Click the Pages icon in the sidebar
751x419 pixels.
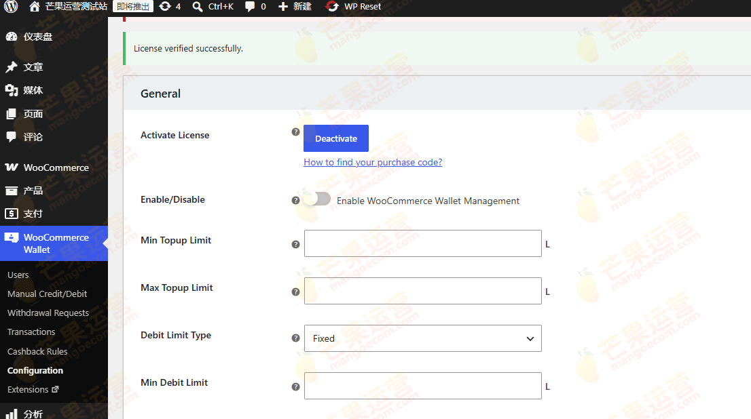coord(12,114)
